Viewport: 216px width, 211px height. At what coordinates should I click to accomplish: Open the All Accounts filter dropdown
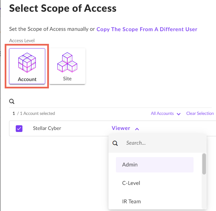[x=162, y=114]
